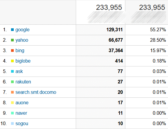
Task: Click the blue swatch beside google
Action: (x=12, y=30)
